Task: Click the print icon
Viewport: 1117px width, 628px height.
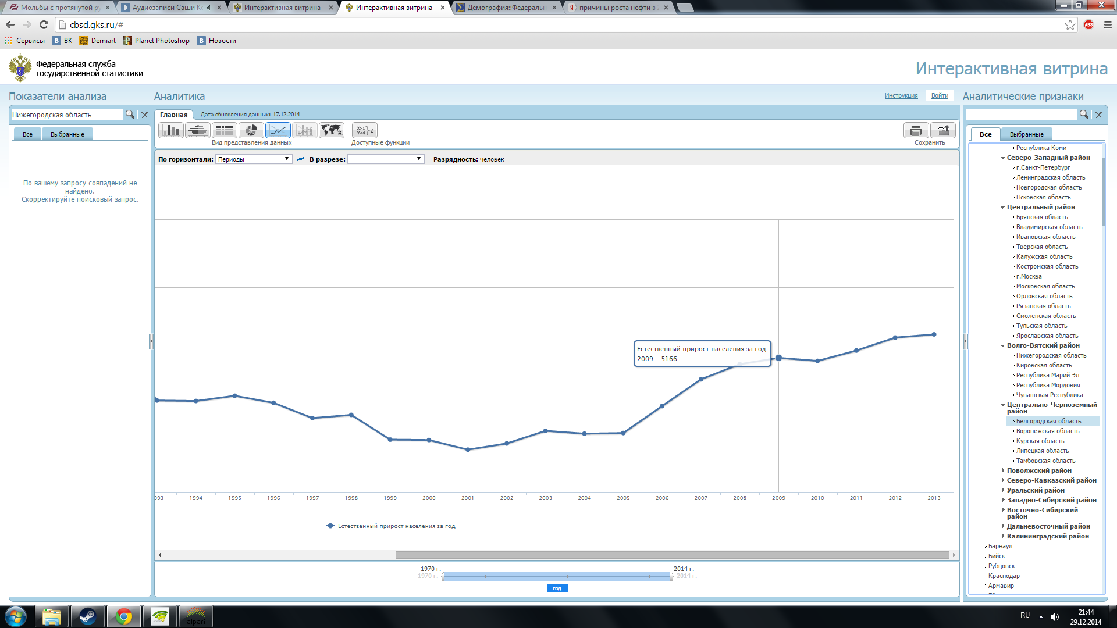Action: point(916,131)
